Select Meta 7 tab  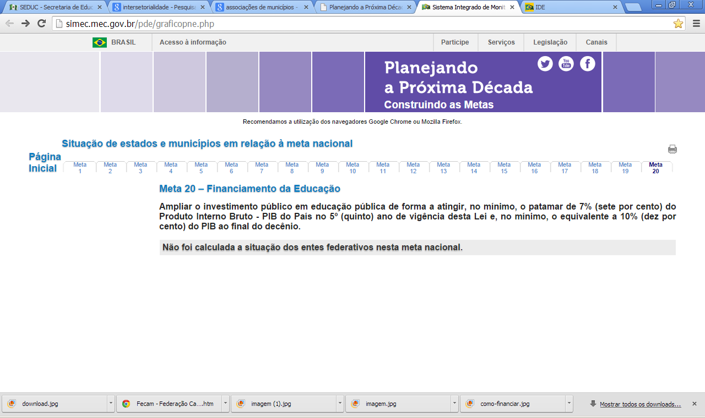262,168
